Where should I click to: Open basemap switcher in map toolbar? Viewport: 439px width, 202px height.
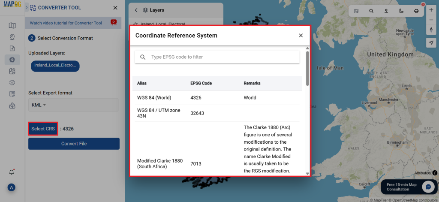click(x=356, y=11)
